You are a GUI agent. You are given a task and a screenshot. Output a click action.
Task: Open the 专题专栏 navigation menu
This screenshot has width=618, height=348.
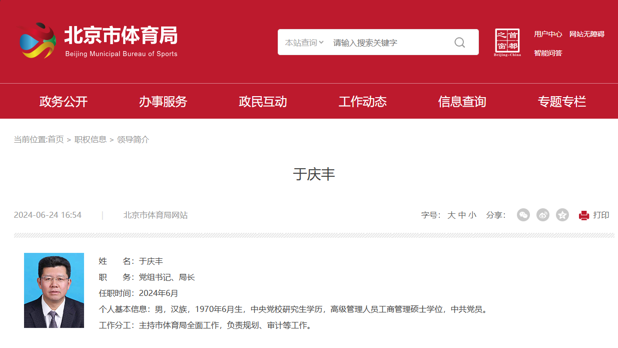click(x=561, y=102)
